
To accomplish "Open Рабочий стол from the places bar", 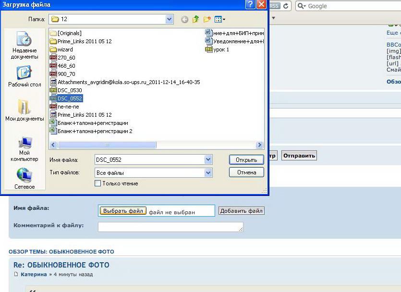I will point(24,77).
